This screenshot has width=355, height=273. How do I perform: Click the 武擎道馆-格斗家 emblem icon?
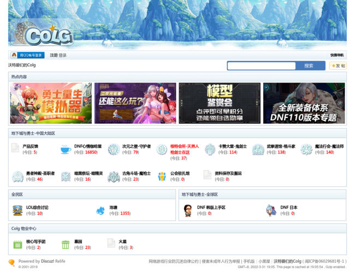[258, 150]
